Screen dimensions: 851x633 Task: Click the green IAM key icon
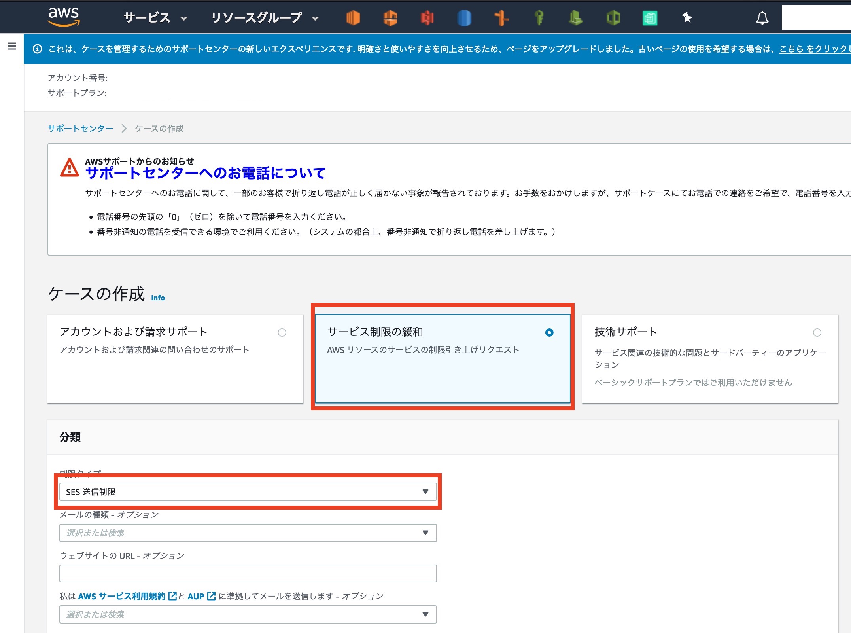[539, 18]
